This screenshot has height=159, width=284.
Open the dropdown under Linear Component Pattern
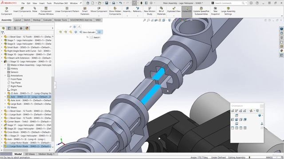point(67,16)
